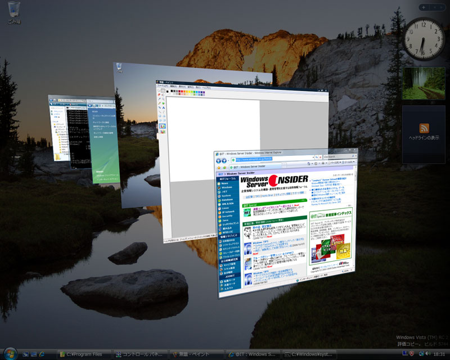Switch to コントロール パネル taskbar button
The image size is (450, 360).
point(141,354)
